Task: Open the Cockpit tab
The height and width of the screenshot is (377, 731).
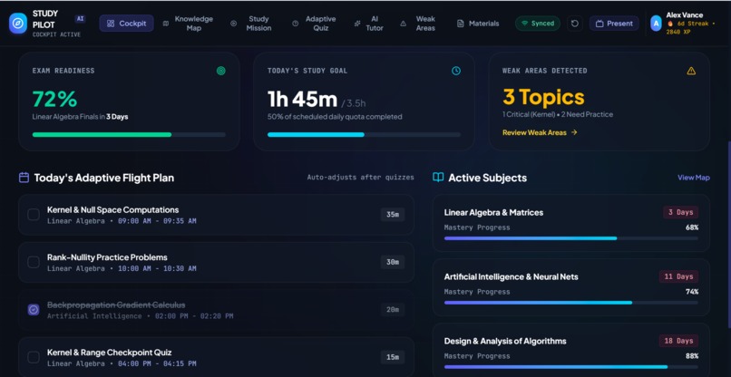Action: 126,24
